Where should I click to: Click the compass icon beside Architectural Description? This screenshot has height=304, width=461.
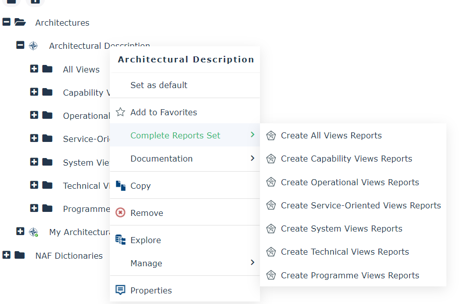[x=33, y=46]
